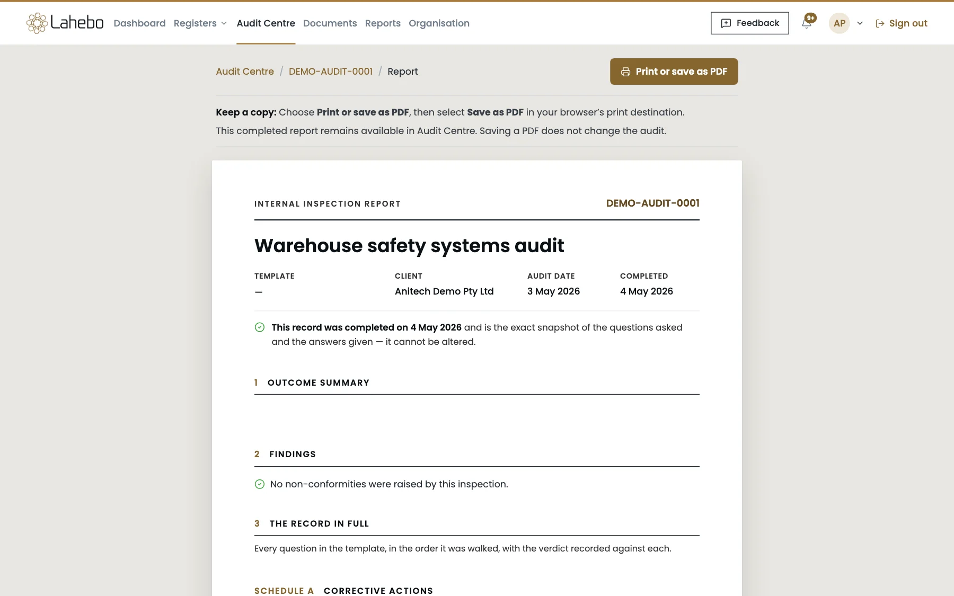The height and width of the screenshot is (596, 954).
Task: Click the completed date 4 May 2026
Action: click(x=647, y=291)
